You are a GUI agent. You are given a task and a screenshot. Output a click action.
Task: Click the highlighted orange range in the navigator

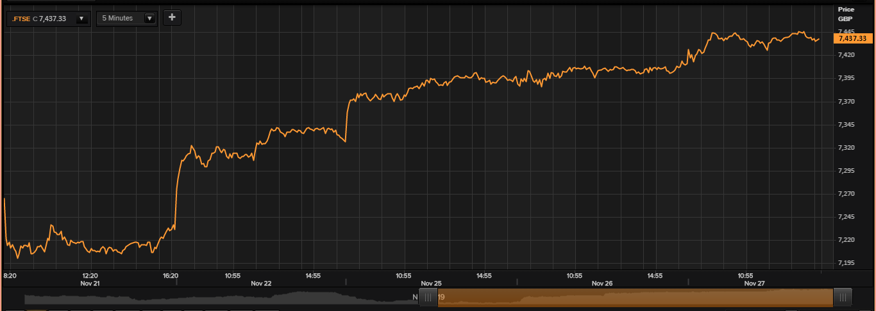click(x=635, y=298)
